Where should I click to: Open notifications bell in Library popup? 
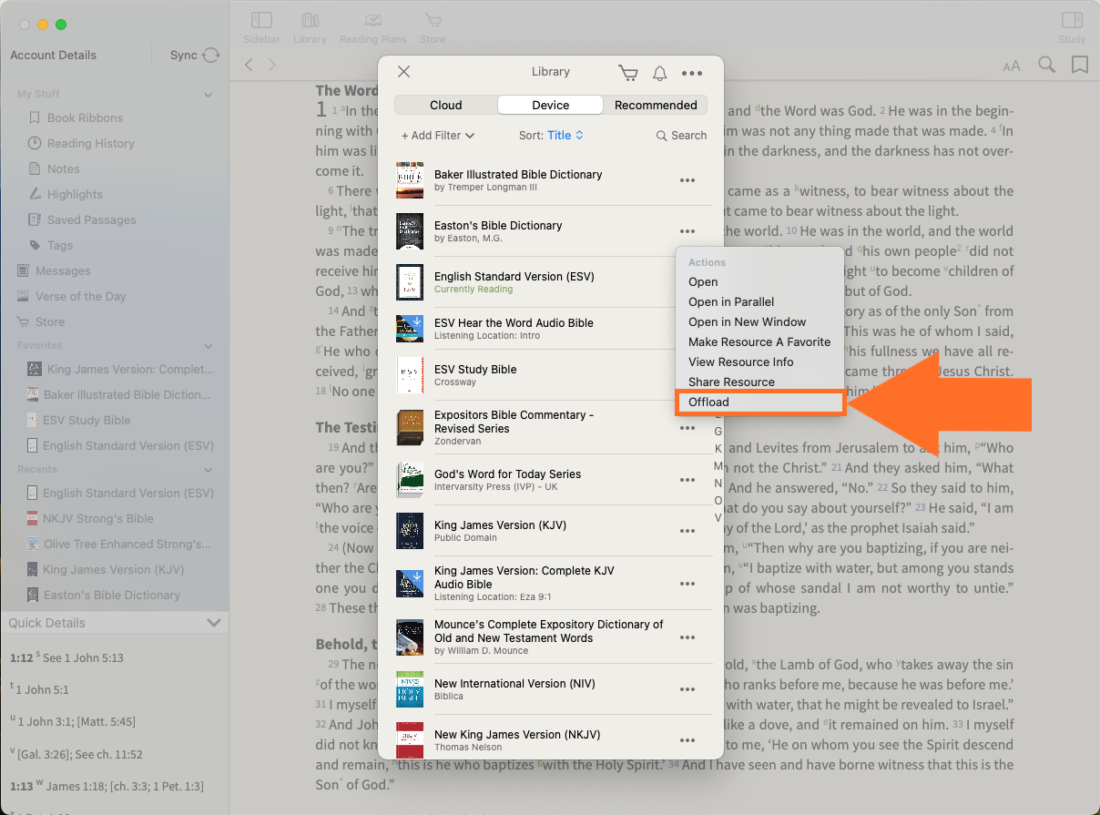660,73
